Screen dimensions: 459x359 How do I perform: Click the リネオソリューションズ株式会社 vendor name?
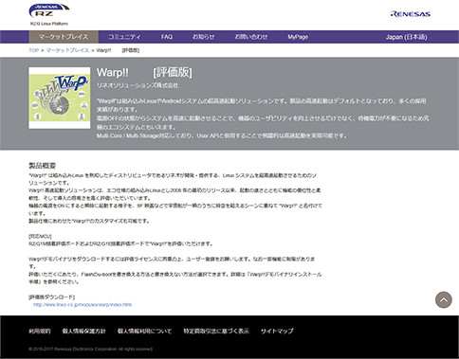(138, 85)
